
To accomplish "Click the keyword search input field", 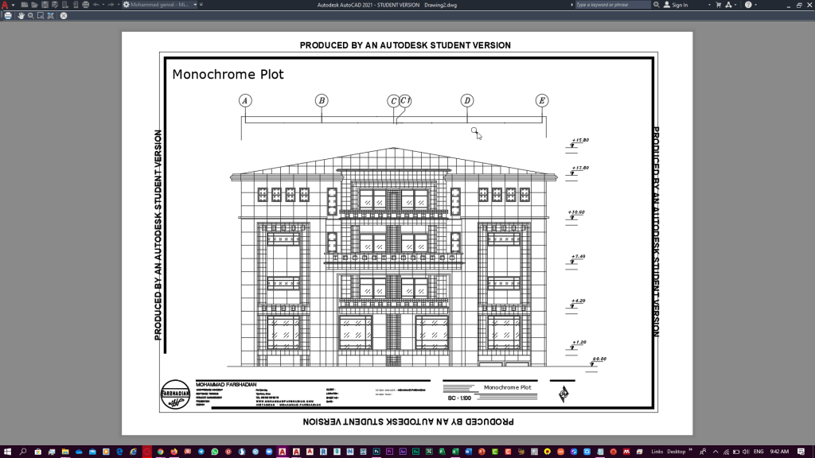I will (x=611, y=5).
